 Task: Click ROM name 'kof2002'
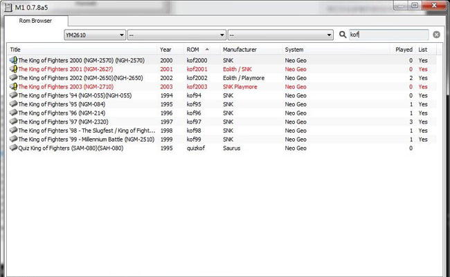click(x=197, y=78)
